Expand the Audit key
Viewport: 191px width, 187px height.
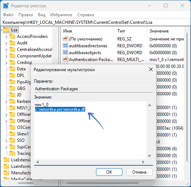pos(6,43)
